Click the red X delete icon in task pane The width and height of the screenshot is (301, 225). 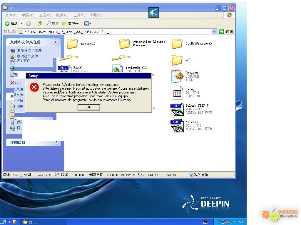(x=12, y=83)
